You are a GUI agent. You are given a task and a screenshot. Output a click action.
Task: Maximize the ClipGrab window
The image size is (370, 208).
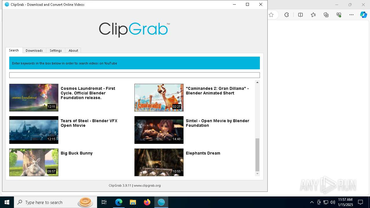[x=247, y=4]
